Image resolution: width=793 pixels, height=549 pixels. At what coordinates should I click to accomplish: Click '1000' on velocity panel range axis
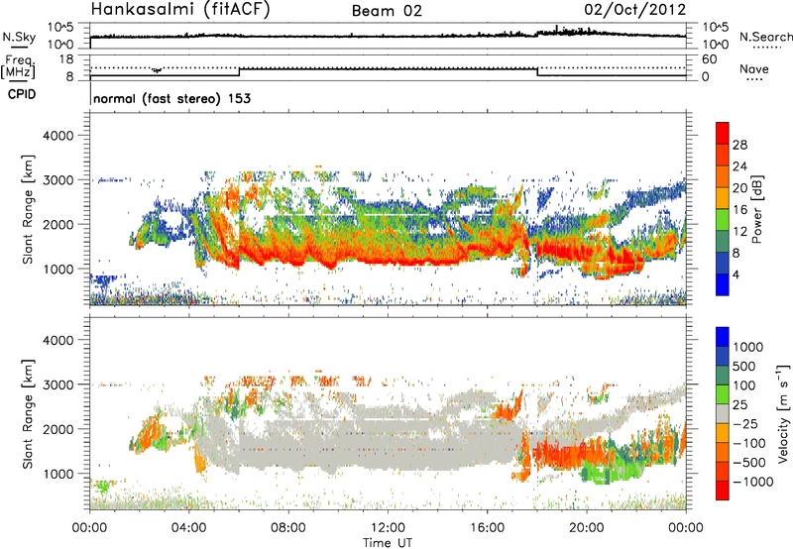point(58,474)
